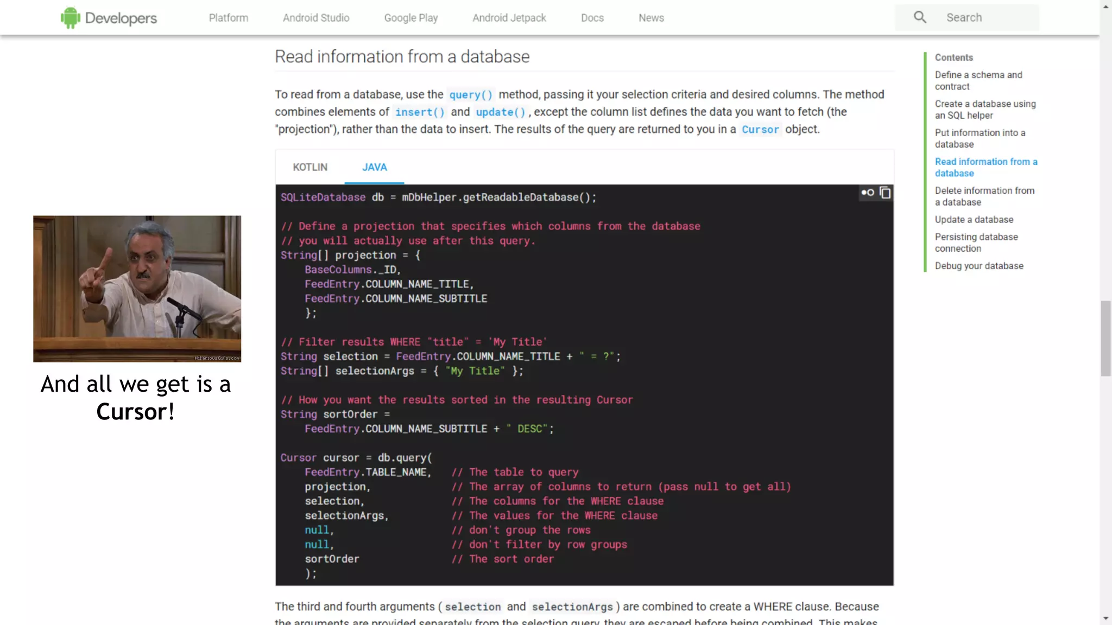Image resolution: width=1112 pixels, height=625 pixels.
Task: Click the Docs navigation item
Action: click(592, 18)
